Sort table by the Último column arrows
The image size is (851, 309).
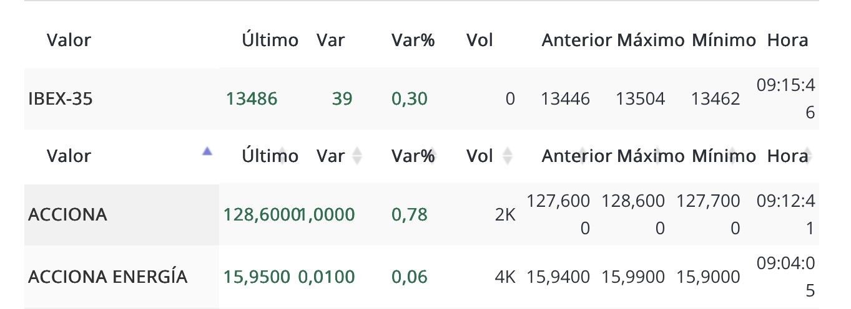point(282,156)
